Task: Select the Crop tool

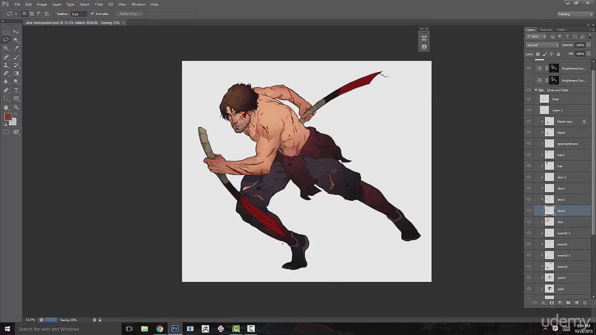Action: (x=6, y=48)
